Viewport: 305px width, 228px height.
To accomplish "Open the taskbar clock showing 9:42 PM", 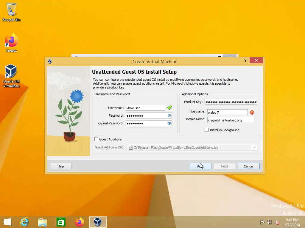I will point(292,222).
